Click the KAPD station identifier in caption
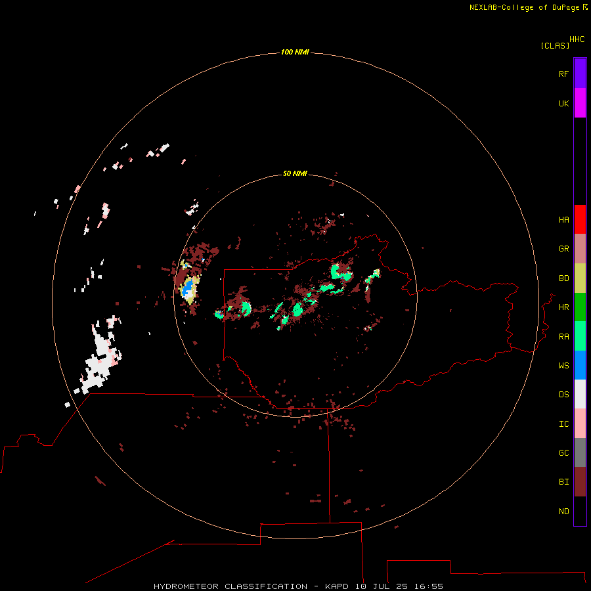 [x=338, y=586]
